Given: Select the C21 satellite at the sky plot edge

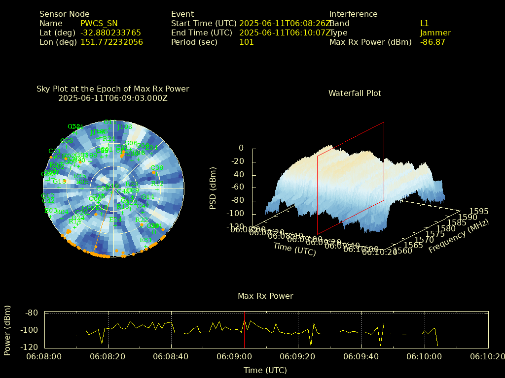Looking at the screenshot, I should pos(54,151).
